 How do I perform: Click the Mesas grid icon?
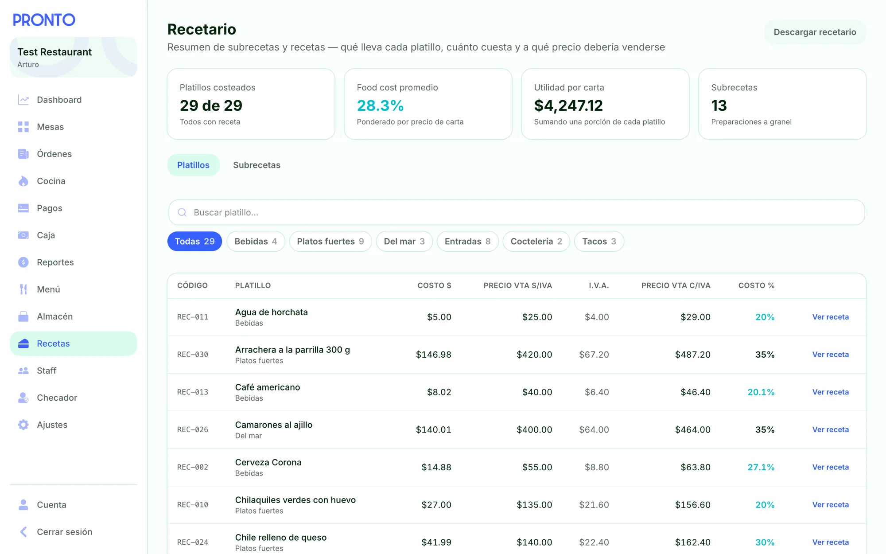point(23,127)
